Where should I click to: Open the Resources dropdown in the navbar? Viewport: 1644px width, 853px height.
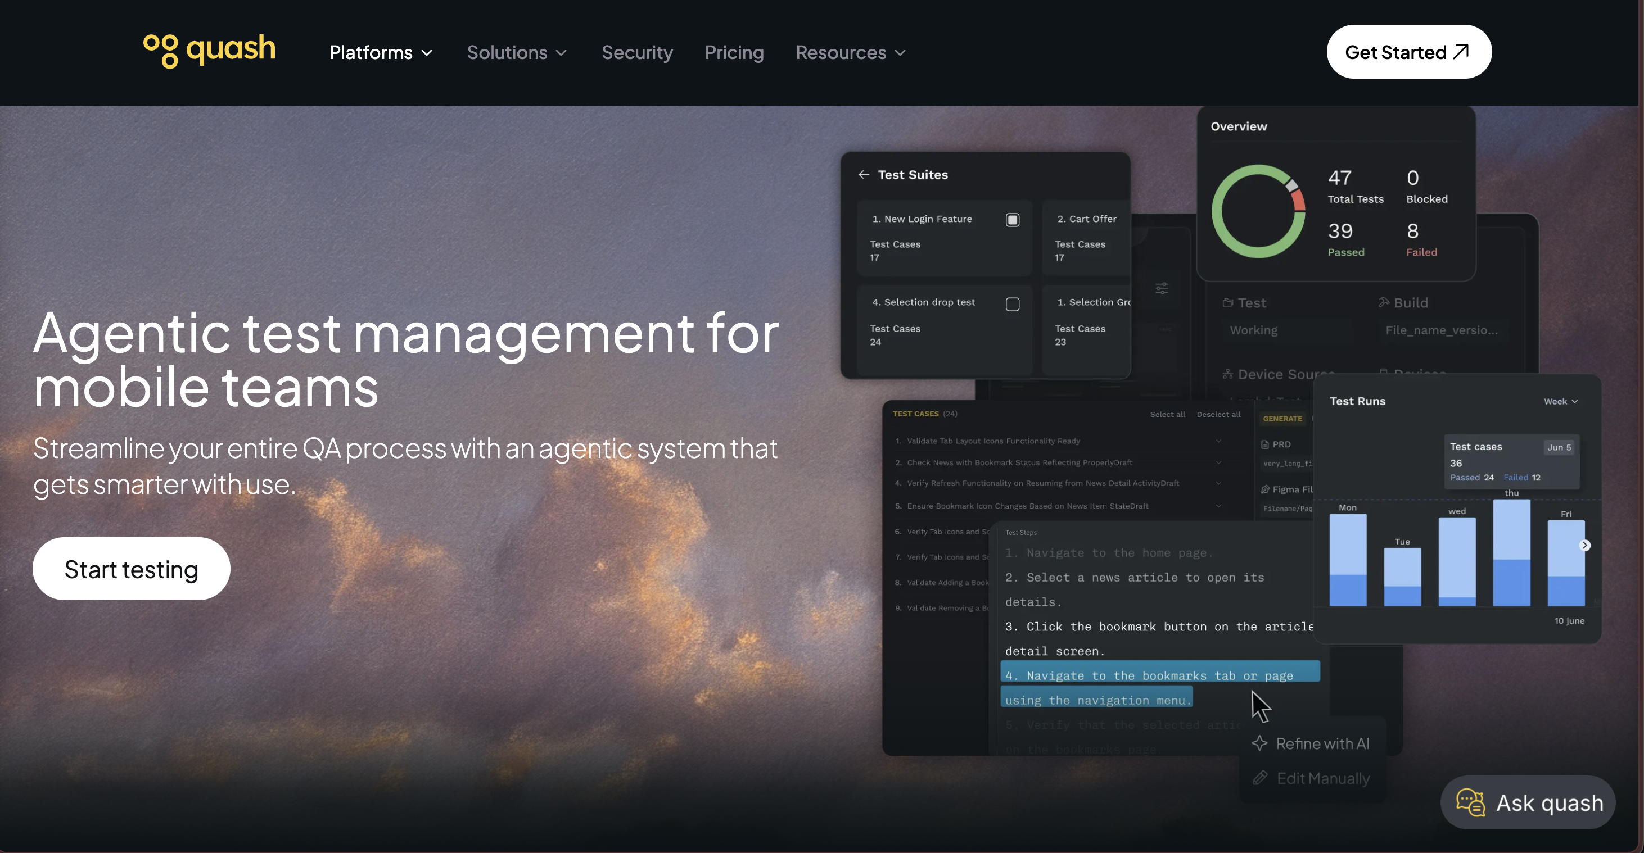coord(850,52)
